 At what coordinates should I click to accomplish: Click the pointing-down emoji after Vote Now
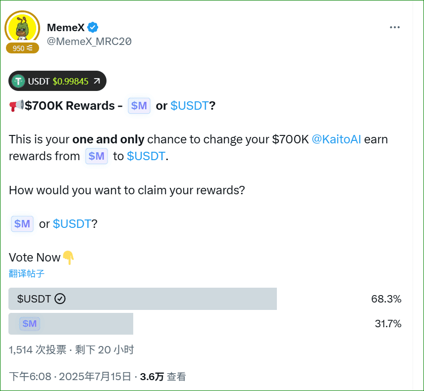(x=68, y=257)
